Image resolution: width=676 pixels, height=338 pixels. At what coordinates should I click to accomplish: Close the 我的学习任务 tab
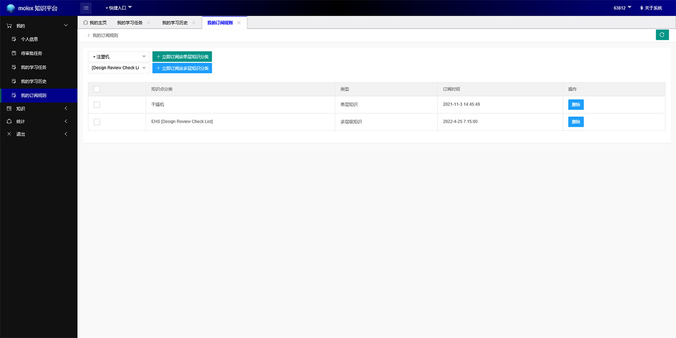point(148,23)
